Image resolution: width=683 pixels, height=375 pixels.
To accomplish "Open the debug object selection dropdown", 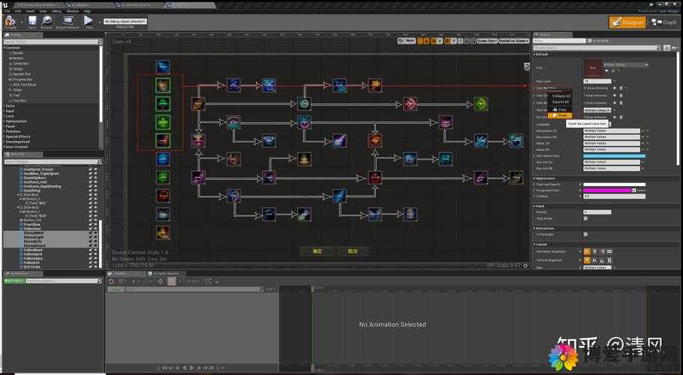I will pos(125,21).
